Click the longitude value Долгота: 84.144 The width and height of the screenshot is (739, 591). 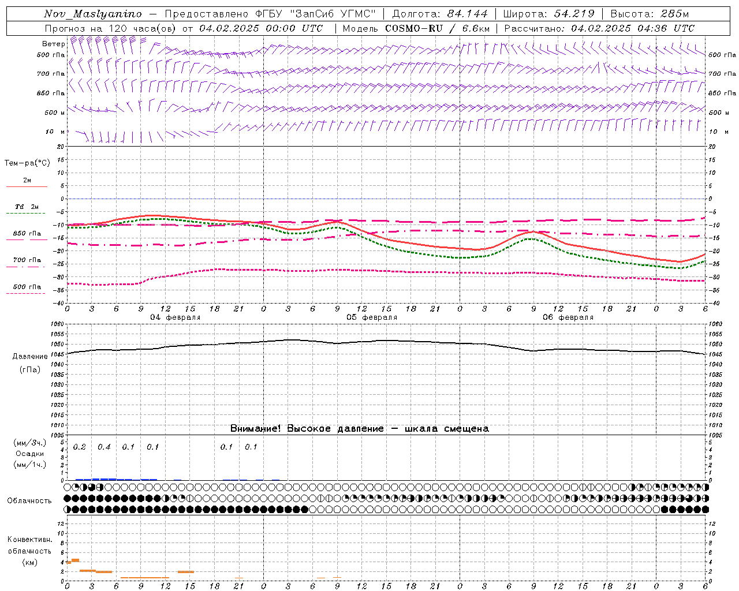[x=439, y=14]
